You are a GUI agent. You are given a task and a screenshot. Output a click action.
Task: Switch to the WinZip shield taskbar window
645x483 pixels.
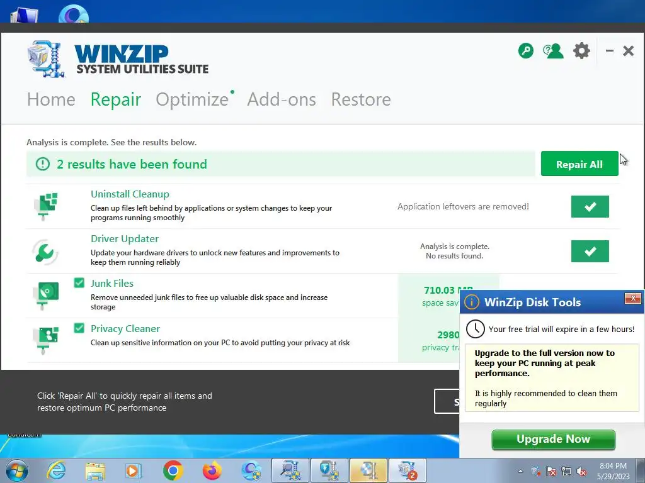coord(329,470)
